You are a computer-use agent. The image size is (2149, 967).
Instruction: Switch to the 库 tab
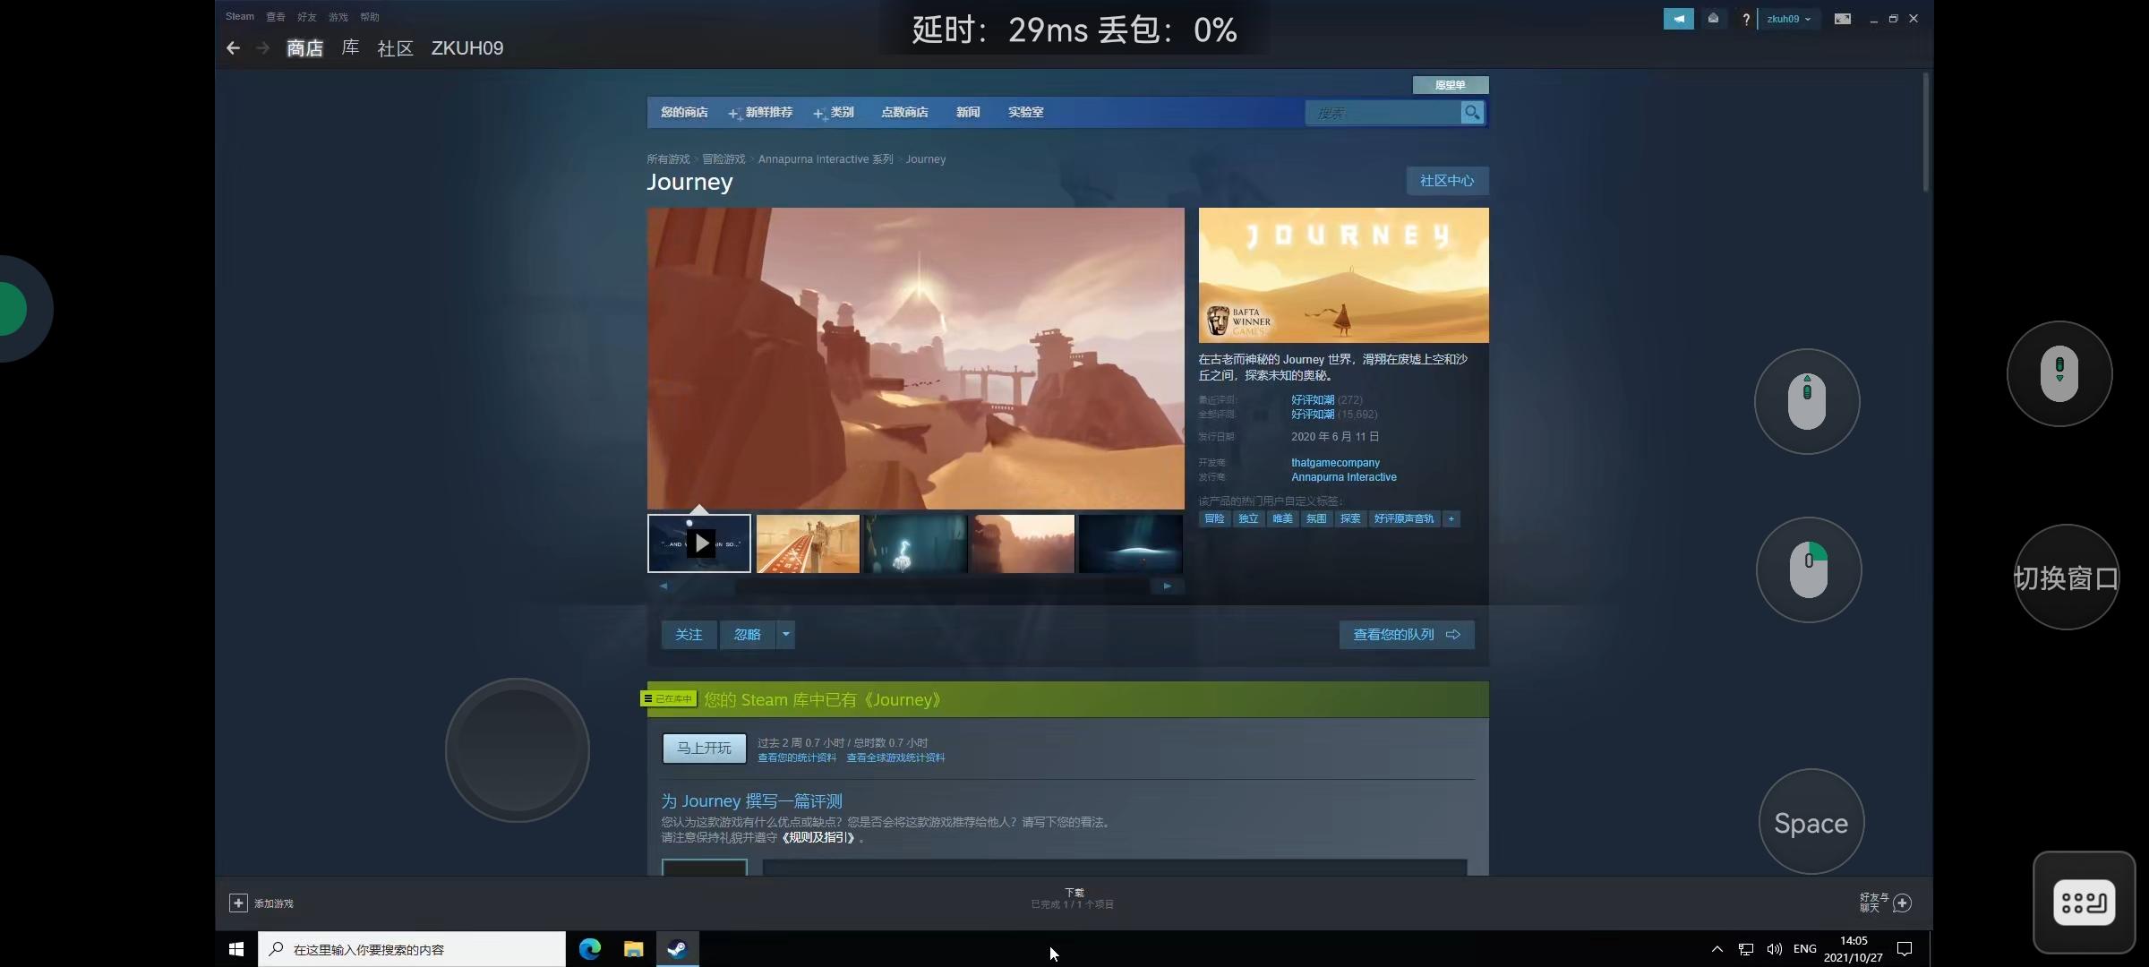pos(350,48)
